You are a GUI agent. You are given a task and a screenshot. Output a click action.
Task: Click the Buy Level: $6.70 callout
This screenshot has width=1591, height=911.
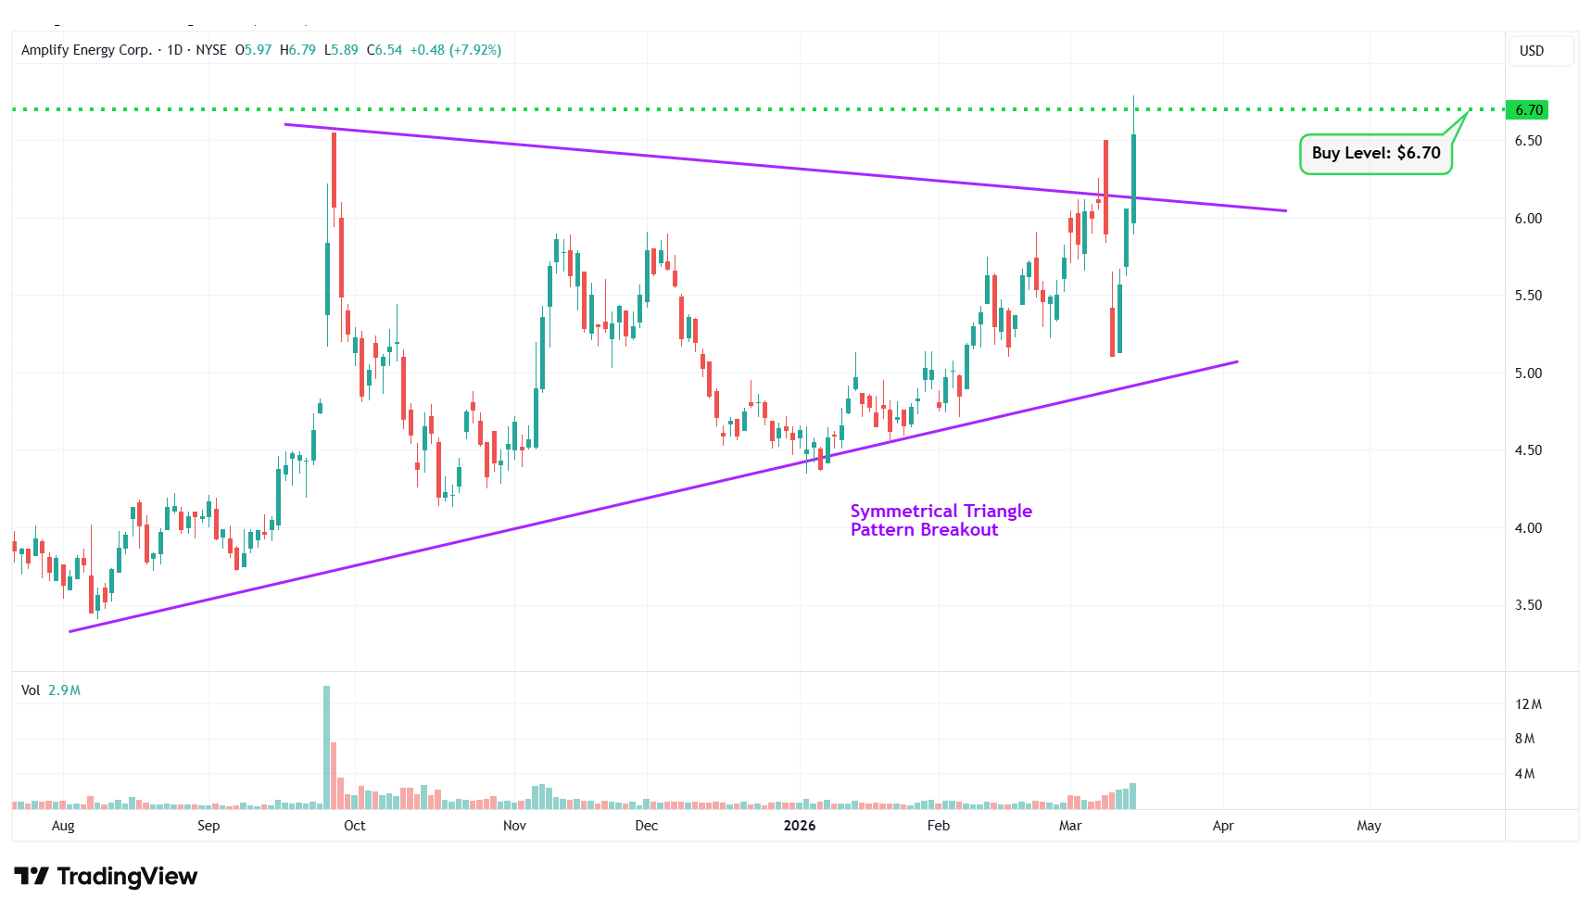coord(1375,154)
